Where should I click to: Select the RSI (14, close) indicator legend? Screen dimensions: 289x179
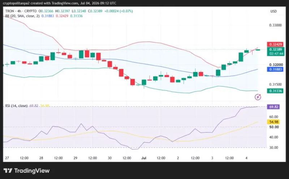(x=16, y=106)
